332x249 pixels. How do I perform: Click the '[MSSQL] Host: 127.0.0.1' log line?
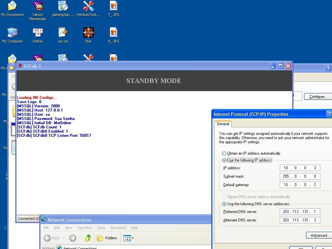[x=40, y=110]
